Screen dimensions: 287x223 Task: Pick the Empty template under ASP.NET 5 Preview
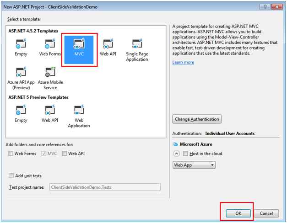tap(21, 114)
